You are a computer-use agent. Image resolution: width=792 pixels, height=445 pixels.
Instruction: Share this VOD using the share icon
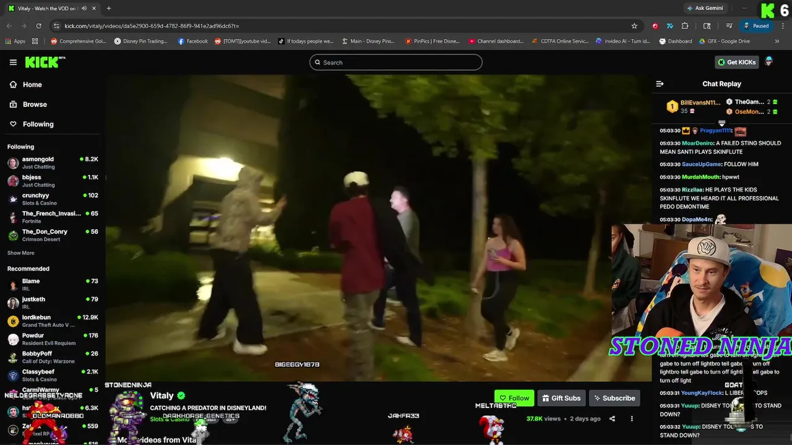pyautogui.click(x=612, y=418)
